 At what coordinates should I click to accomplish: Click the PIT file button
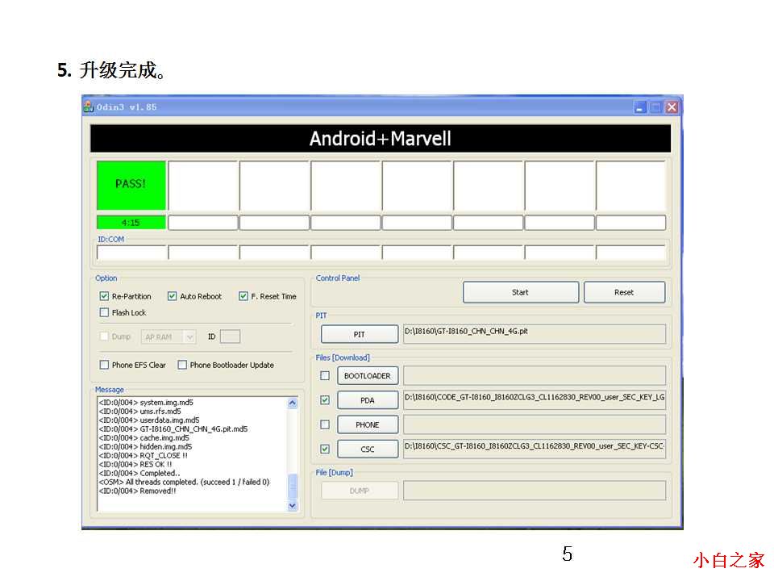coord(360,334)
